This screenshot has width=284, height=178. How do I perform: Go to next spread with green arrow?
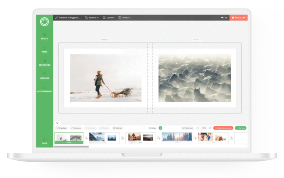[160, 128]
